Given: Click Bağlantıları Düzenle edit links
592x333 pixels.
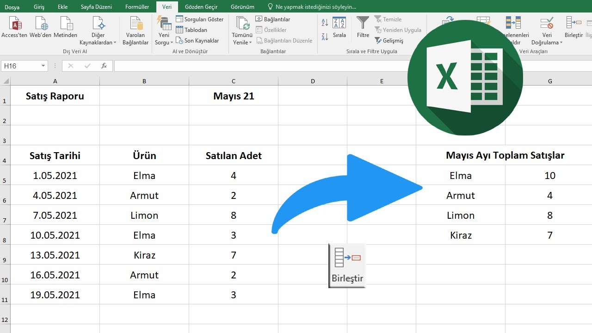Looking at the screenshot, I should pos(284,41).
